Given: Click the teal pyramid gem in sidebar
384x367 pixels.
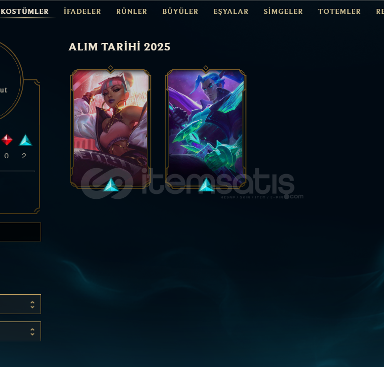Looking at the screenshot, I should point(25,140).
